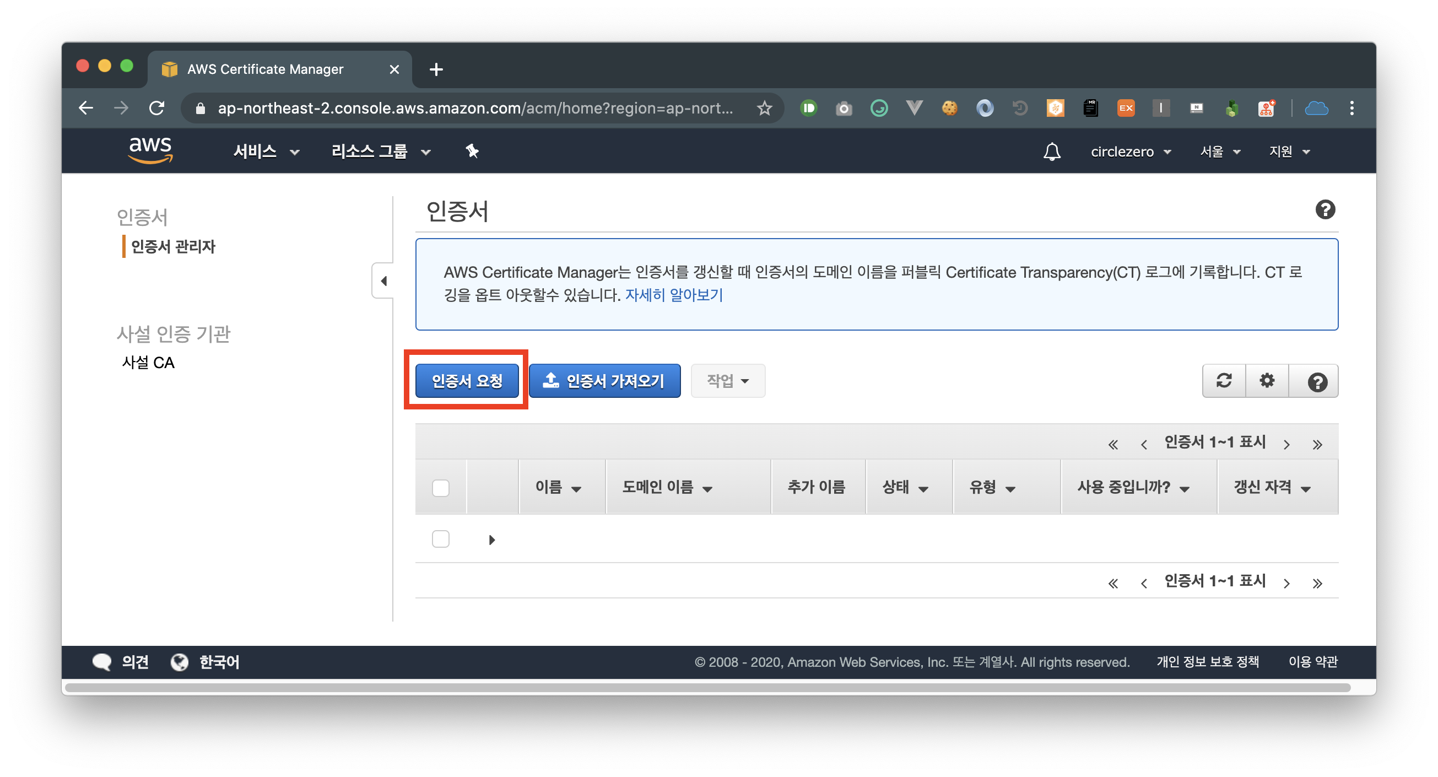Click the 인증서 요청 button
Screen dimensions: 1438x777
(467, 381)
